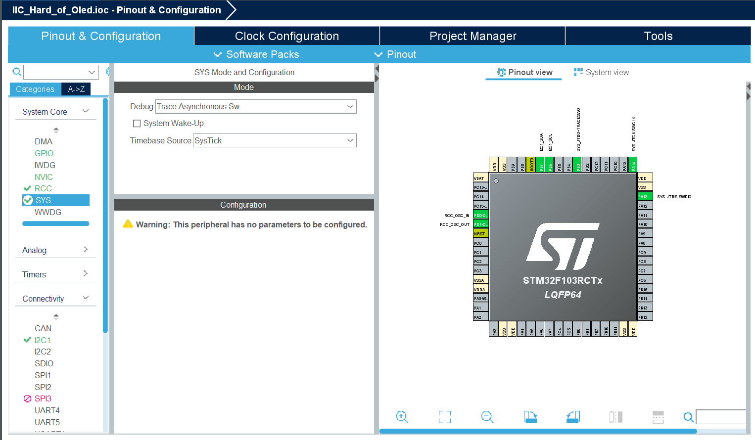Open the Timebase Source dropdown
The width and height of the screenshot is (755, 440).
click(x=275, y=140)
